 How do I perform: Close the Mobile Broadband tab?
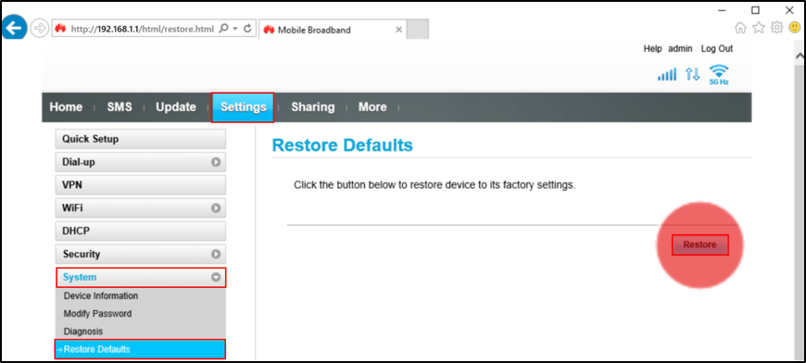[398, 30]
